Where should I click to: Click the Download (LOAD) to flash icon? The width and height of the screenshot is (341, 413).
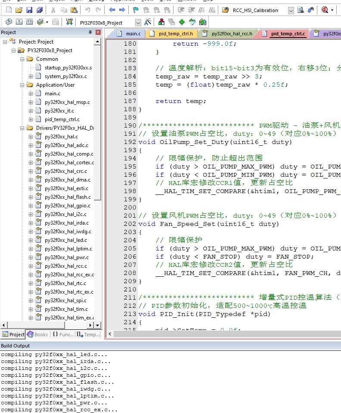pos(69,22)
